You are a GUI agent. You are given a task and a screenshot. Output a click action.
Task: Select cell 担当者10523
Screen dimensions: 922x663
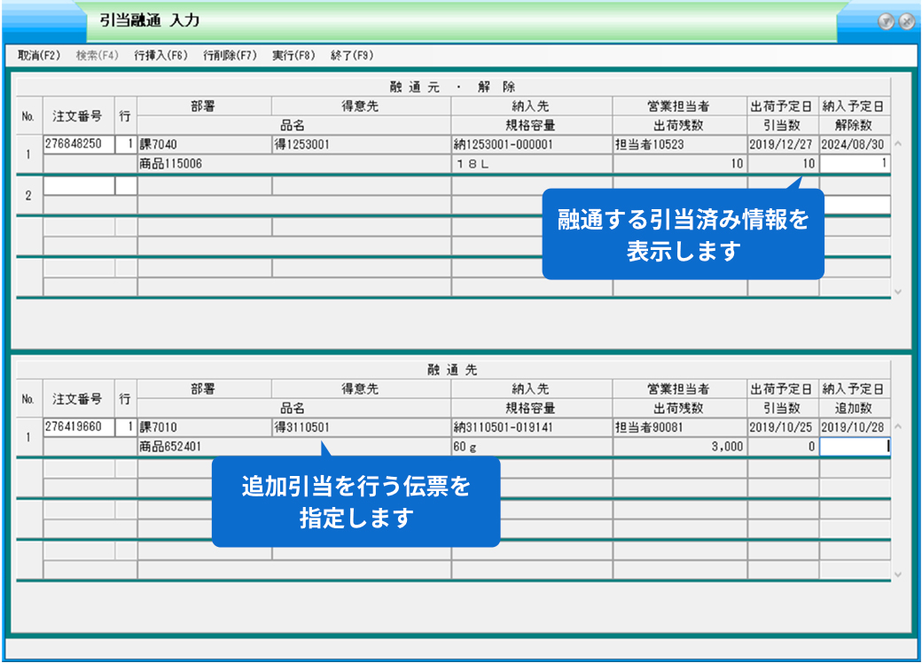(680, 144)
